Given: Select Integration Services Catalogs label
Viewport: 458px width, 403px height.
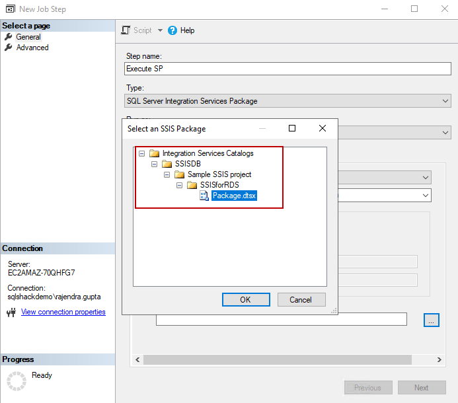Looking at the screenshot, I should click(208, 153).
